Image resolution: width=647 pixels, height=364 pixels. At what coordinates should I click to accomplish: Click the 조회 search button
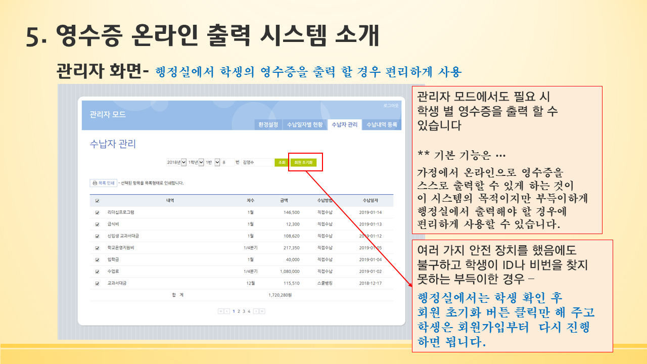pos(281,162)
